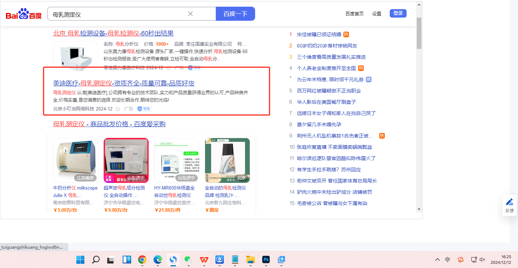518x268 pixels.
Task: Clear the search box with the X icon
Action: [x=190, y=14]
